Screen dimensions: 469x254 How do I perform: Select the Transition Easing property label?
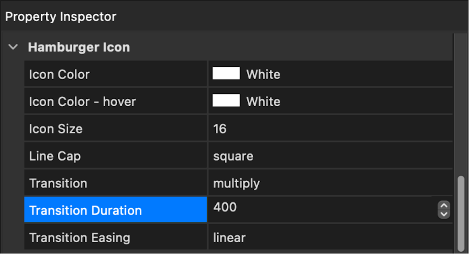click(80, 238)
